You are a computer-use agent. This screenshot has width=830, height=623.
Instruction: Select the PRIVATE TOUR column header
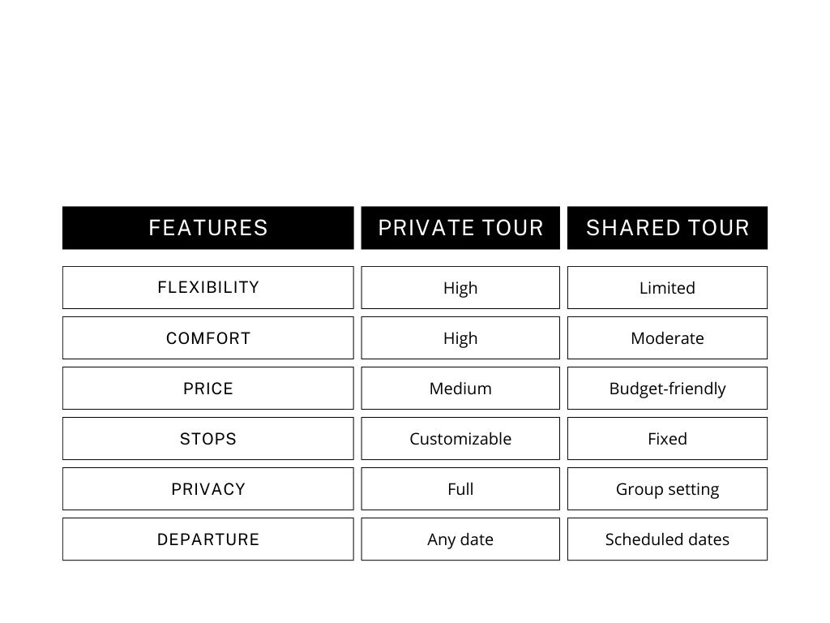[460, 228]
